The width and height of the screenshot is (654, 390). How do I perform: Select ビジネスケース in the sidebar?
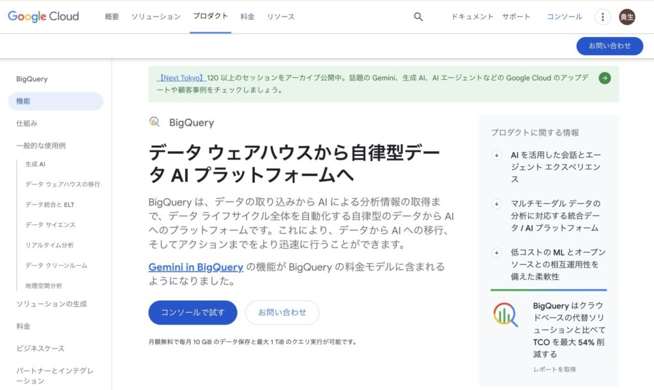(x=40, y=348)
